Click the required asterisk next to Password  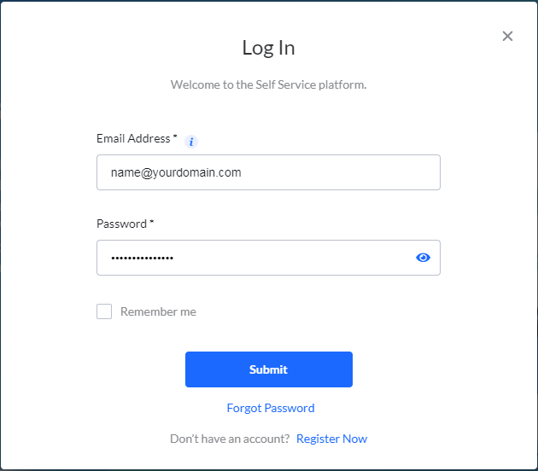tap(152, 223)
